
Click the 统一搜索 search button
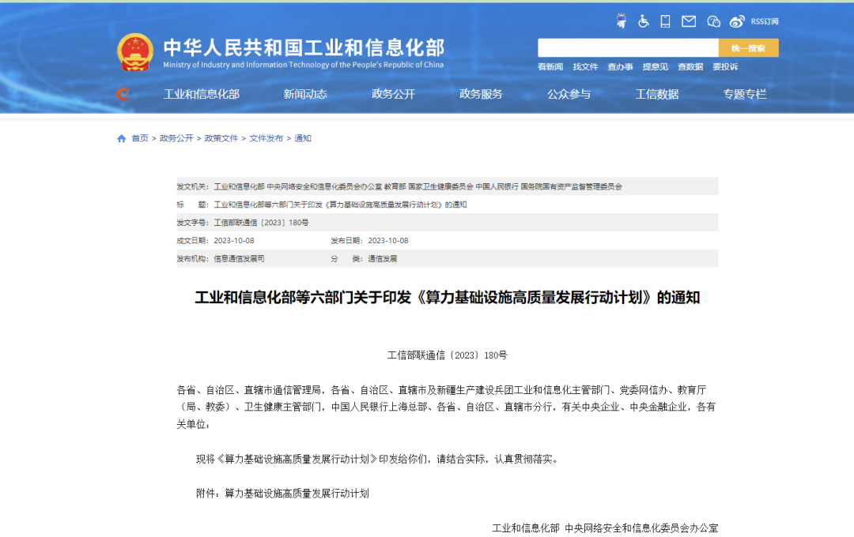click(x=748, y=48)
